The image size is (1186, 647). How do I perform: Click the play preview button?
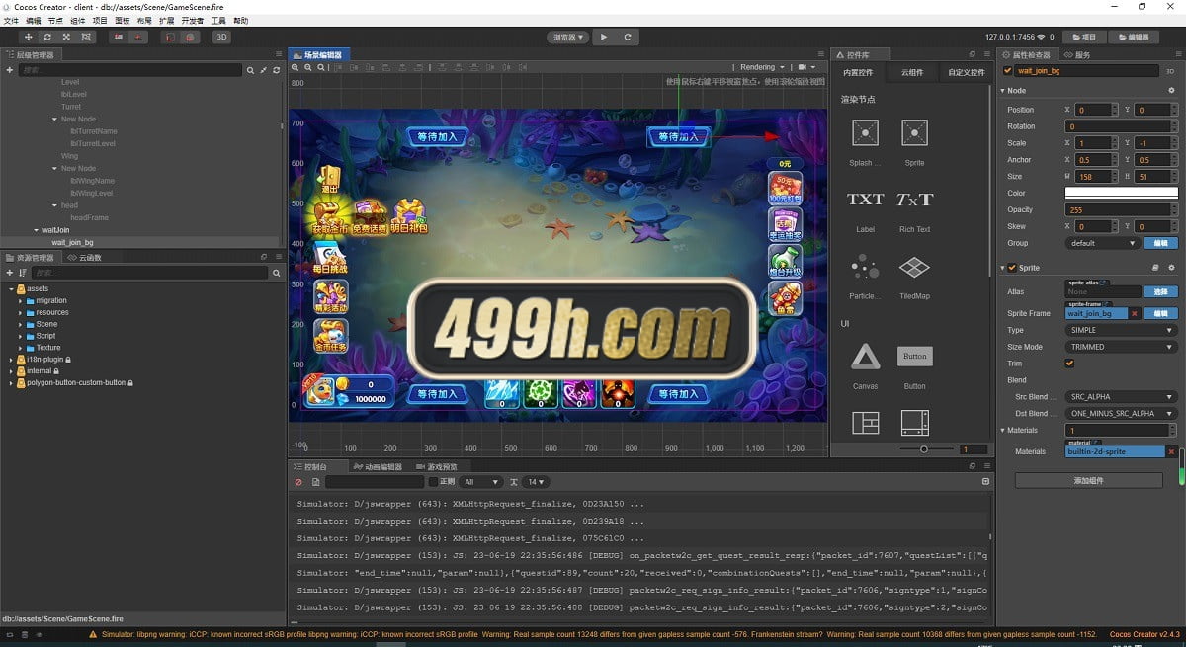pyautogui.click(x=603, y=37)
